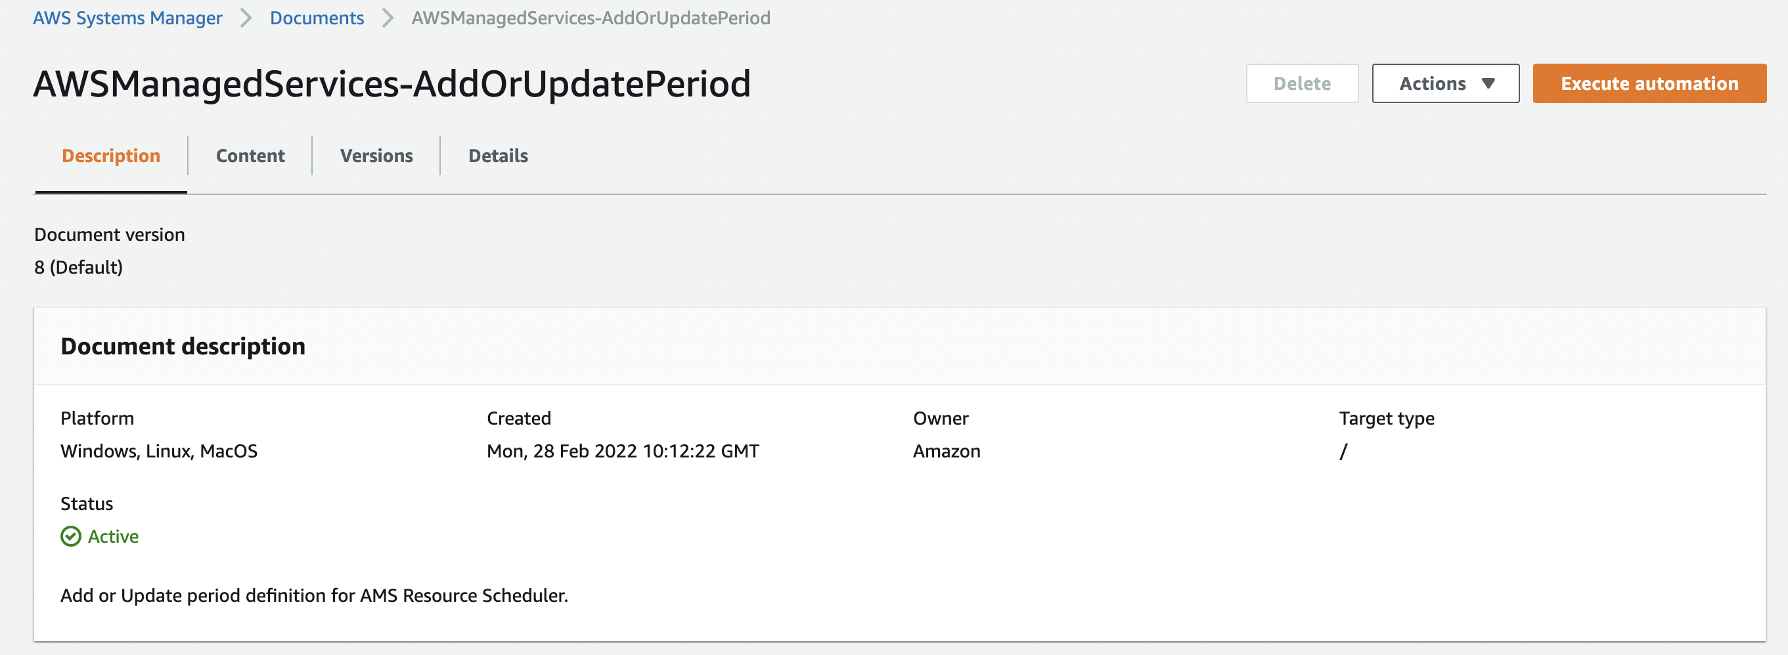Navigate to AWS Systems Manager via breadcrumb
Viewport: 1788px width, 655px height.
127,18
